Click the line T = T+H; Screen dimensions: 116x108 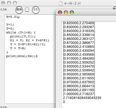18,48
